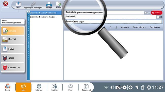Open Foto camera app
The height and width of the screenshot is (92, 165).
pos(70,87)
